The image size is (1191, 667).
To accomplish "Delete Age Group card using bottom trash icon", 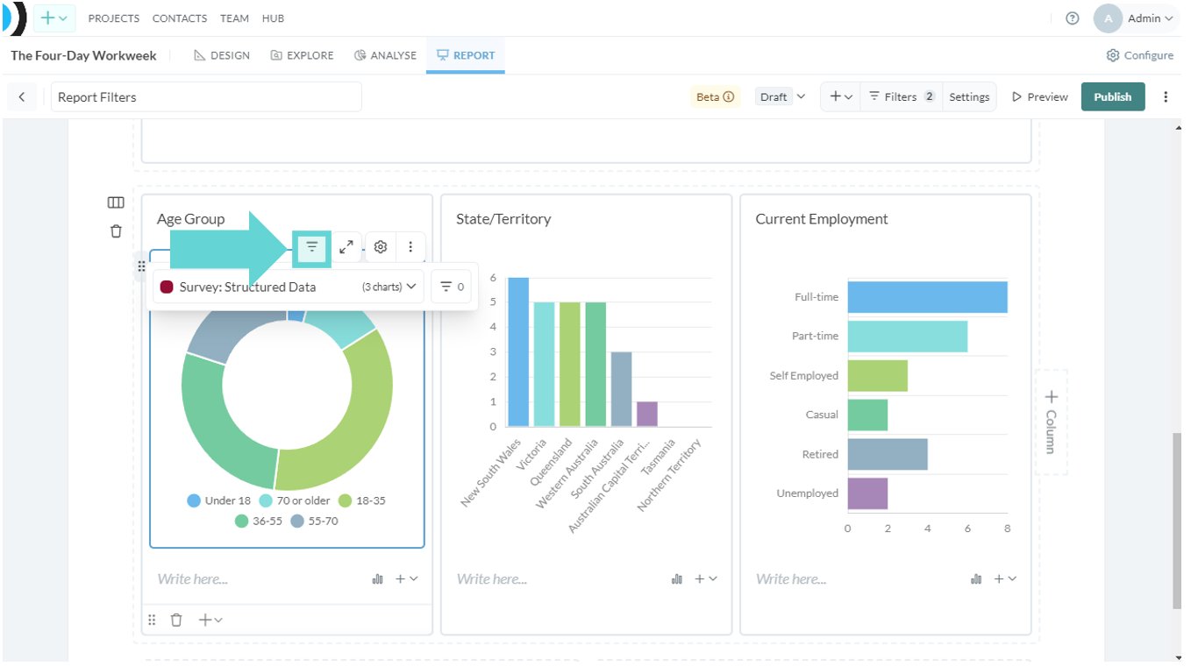I will pyautogui.click(x=176, y=620).
